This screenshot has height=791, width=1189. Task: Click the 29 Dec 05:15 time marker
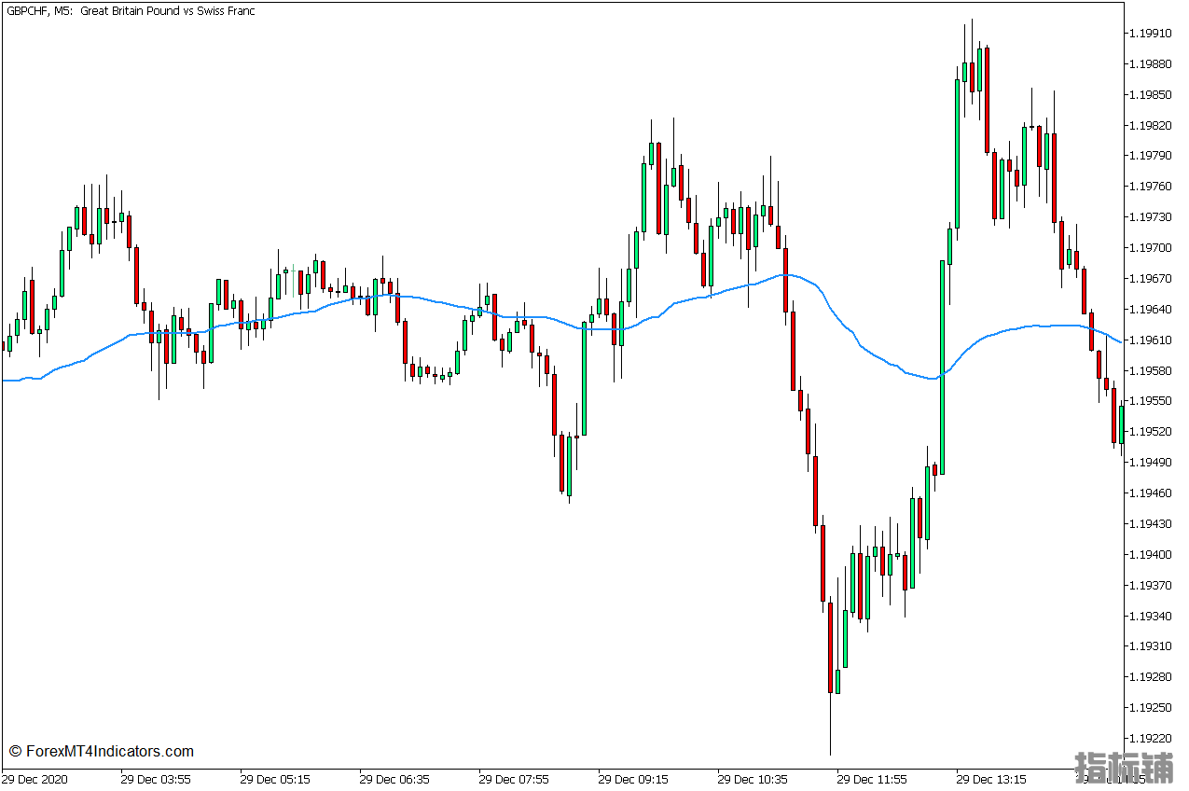pos(275,778)
